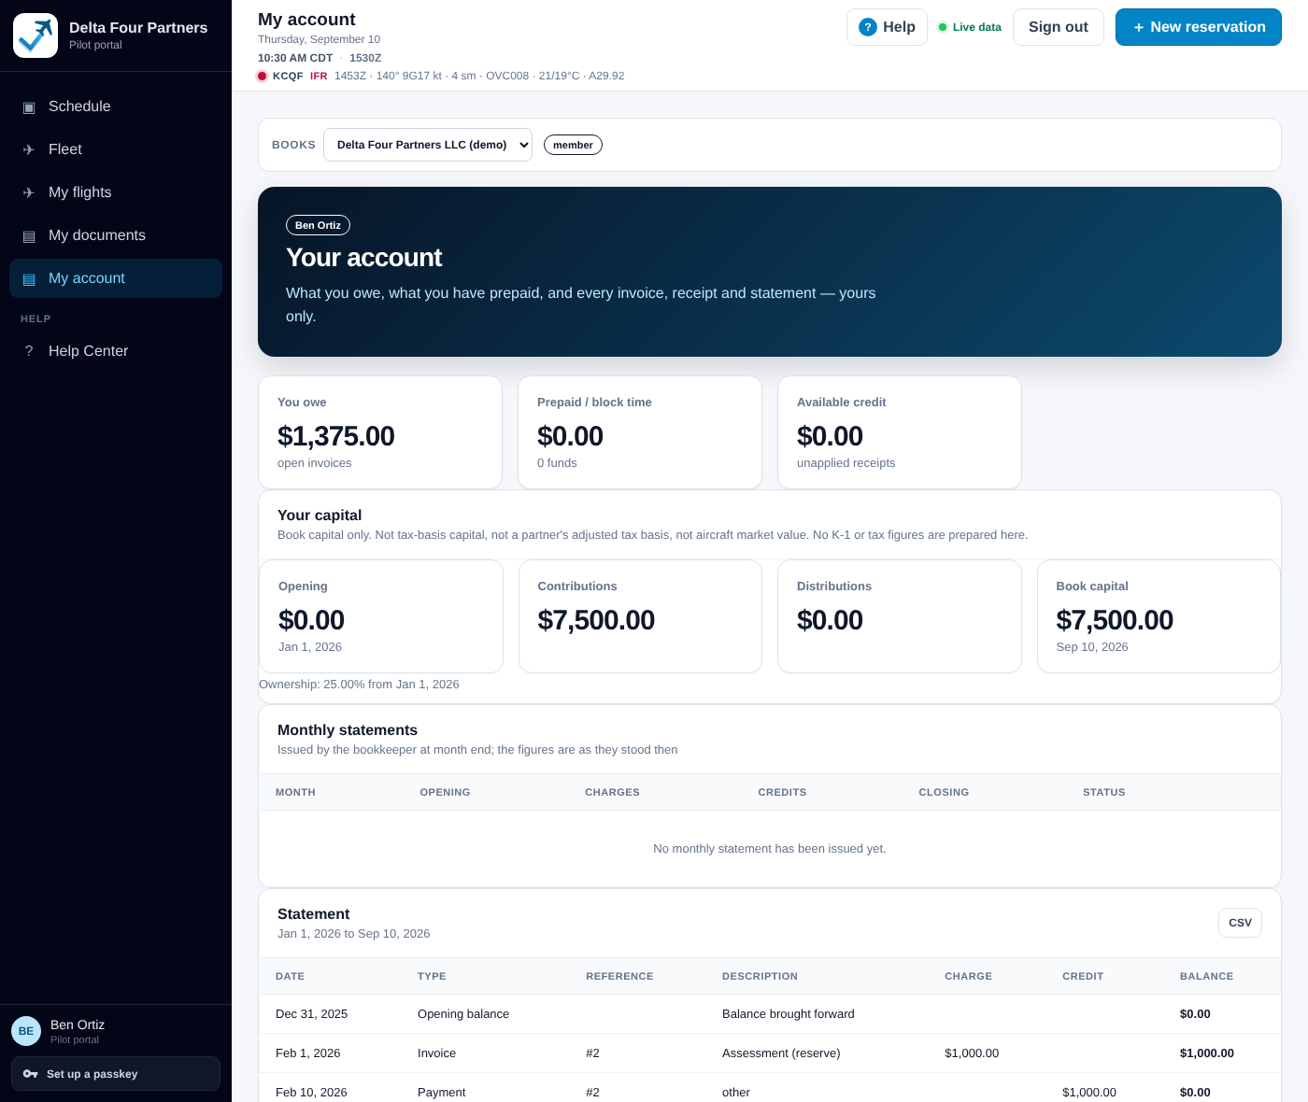This screenshot has height=1102, width=1308.
Task: Open the Books dropdown for Delta Four Partners LLC
Action: [428, 145]
